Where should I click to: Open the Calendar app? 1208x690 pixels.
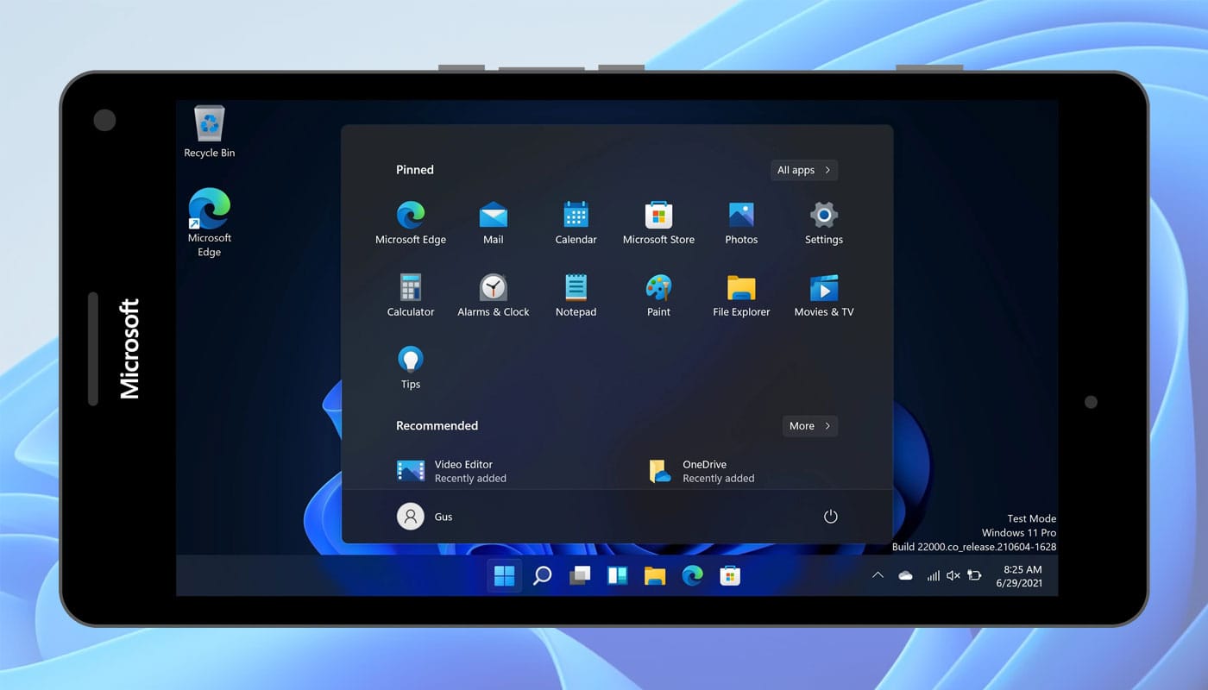576,223
